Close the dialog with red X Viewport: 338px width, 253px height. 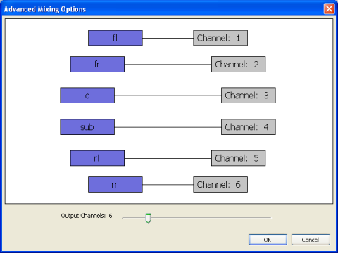(329, 9)
